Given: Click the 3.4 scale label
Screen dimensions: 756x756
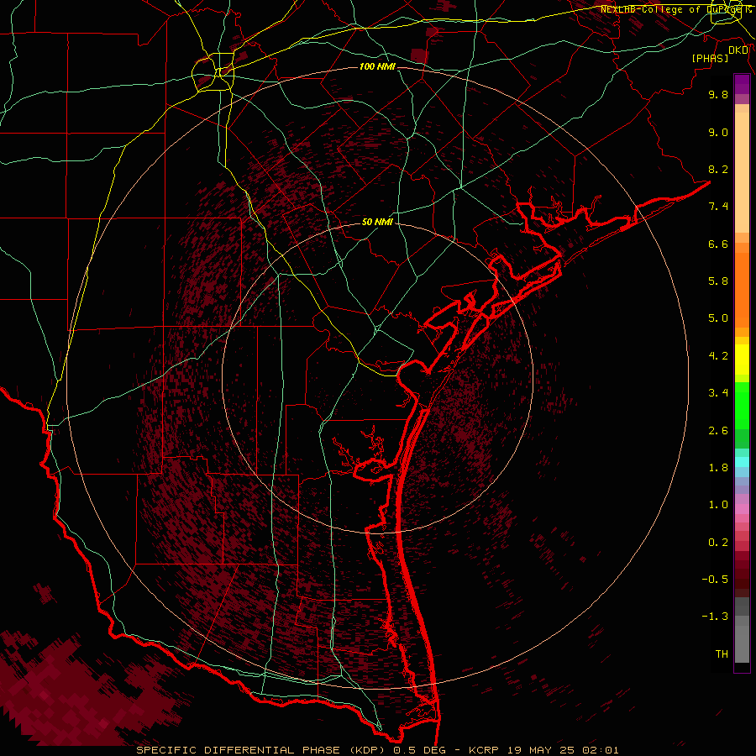Looking at the screenshot, I should click(718, 393).
